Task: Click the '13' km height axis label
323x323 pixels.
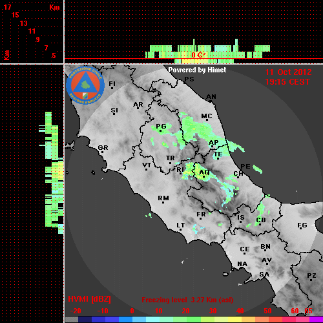Action: (24, 23)
